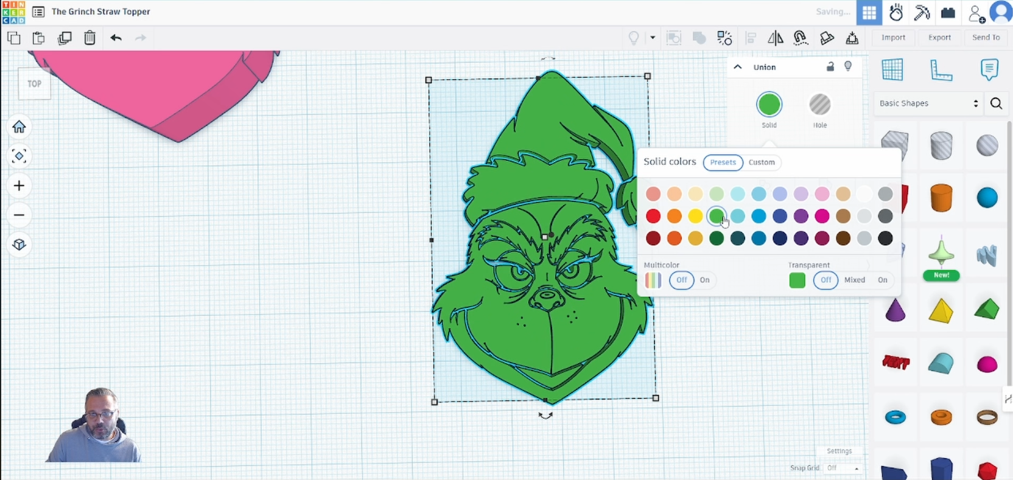Switch to Custom colors tab
1013x480 pixels.
click(x=762, y=162)
